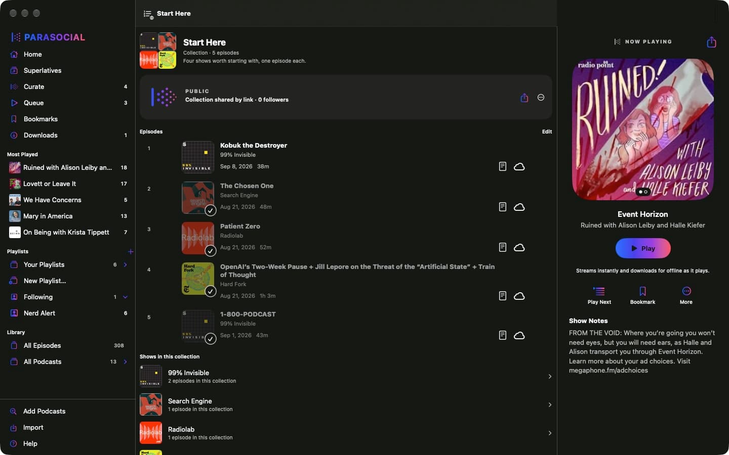Image resolution: width=729 pixels, height=455 pixels.
Task: Toggle played checkmark on The Chosen One
Action: [211, 210]
